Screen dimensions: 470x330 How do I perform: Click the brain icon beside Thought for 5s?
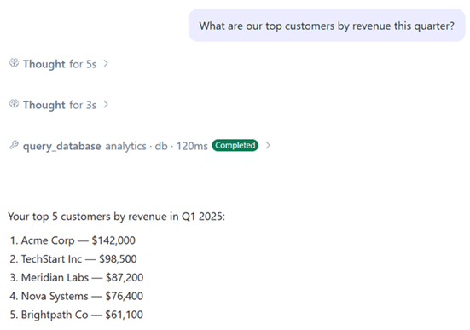(x=14, y=63)
